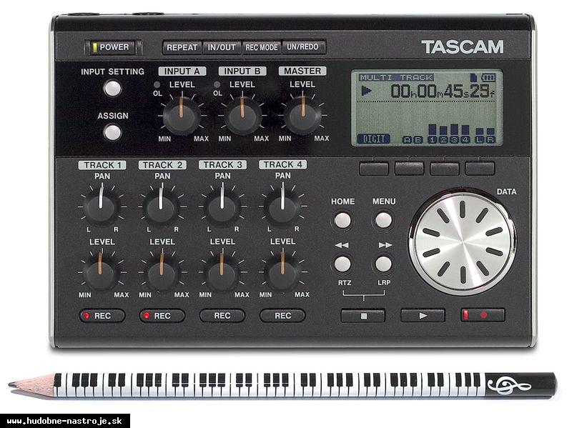Click the INPUT B overload OL indicator
572x428 pixels.
[x=217, y=84]
